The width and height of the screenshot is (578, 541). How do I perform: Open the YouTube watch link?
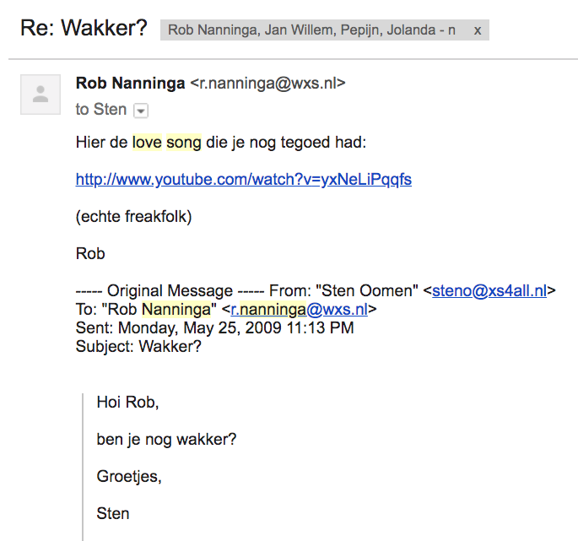point(243,179)
